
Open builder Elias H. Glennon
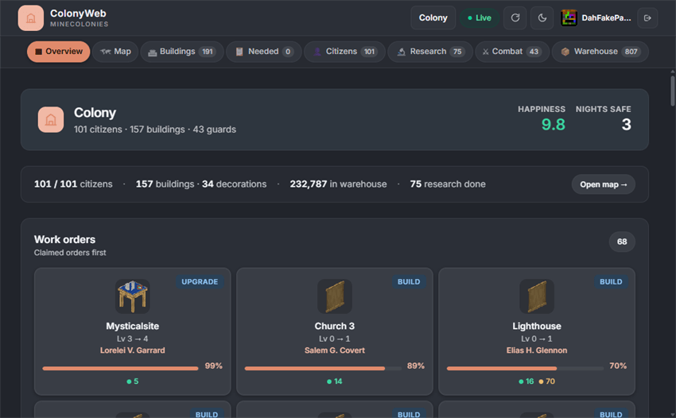click(537, 350)
